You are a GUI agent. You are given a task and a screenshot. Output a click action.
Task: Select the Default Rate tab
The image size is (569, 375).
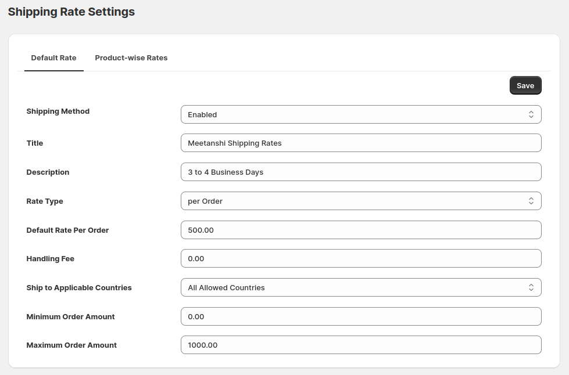point(53,58)
